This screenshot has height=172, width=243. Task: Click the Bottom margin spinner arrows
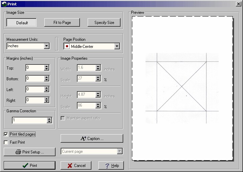point(46,79)
